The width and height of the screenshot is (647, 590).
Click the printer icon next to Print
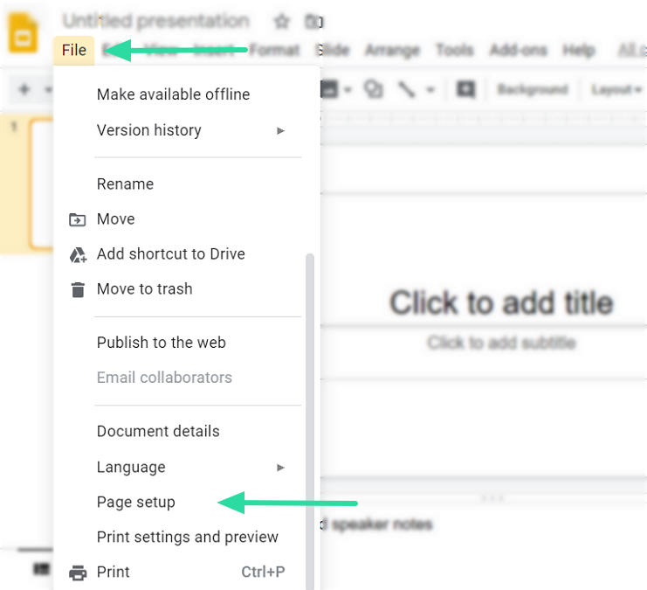pos(78,573)
